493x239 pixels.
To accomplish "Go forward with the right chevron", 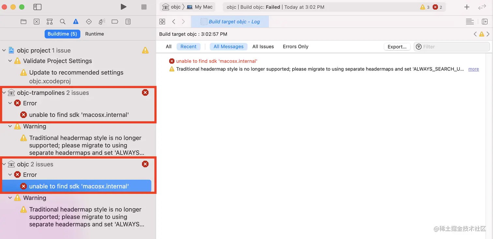I will click(183, 22).
